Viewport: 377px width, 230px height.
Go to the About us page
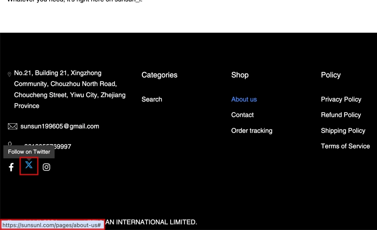click(x=244, y=99)
